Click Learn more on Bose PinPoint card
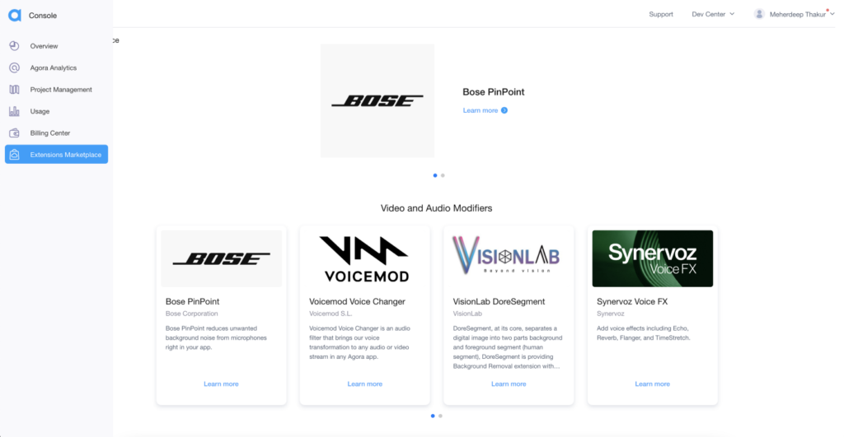The height and width of the screenshot is (437, 844). 221,384
